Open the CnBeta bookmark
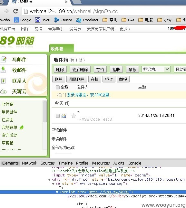The width and height of the screenshot is (186, 208). 56,20
